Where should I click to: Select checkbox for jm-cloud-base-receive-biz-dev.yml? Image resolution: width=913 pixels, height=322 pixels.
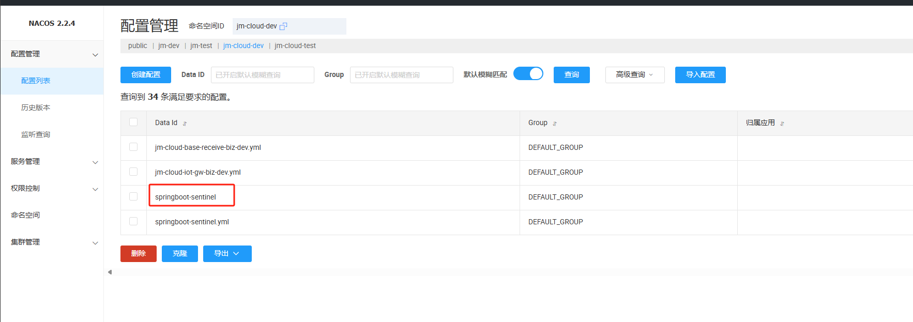(x=133, y=147)
